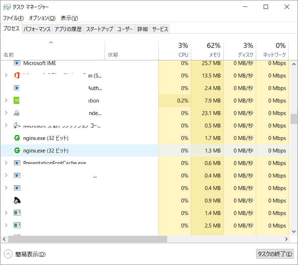Switch to the アプリの履歴 tab
Screen dimensions: 298x265
[x=68, y=29]
